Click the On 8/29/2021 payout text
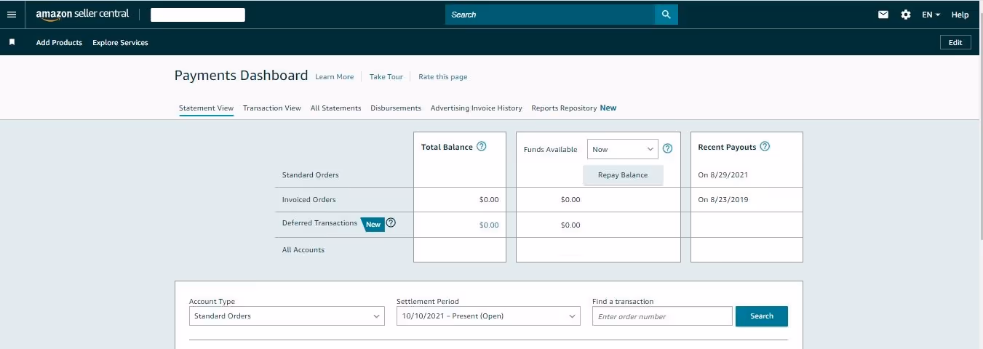The image size is (983, 349). [723, 175]
